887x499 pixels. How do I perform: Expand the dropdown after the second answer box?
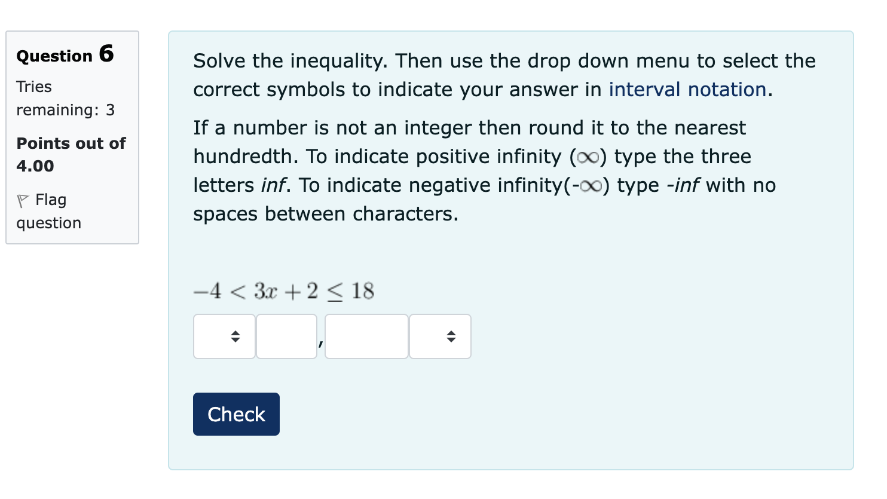(441, 336)
